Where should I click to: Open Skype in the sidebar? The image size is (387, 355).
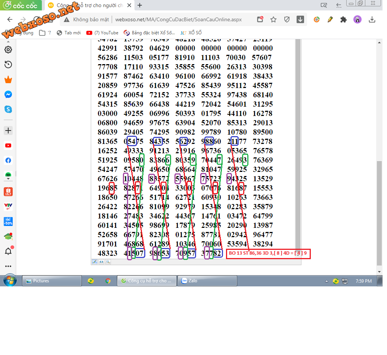8,109
